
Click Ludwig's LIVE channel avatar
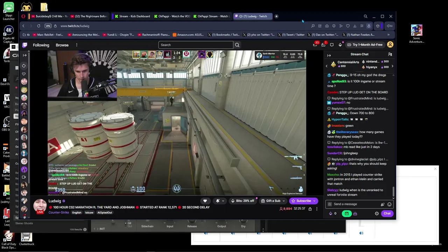coord(40,206)
